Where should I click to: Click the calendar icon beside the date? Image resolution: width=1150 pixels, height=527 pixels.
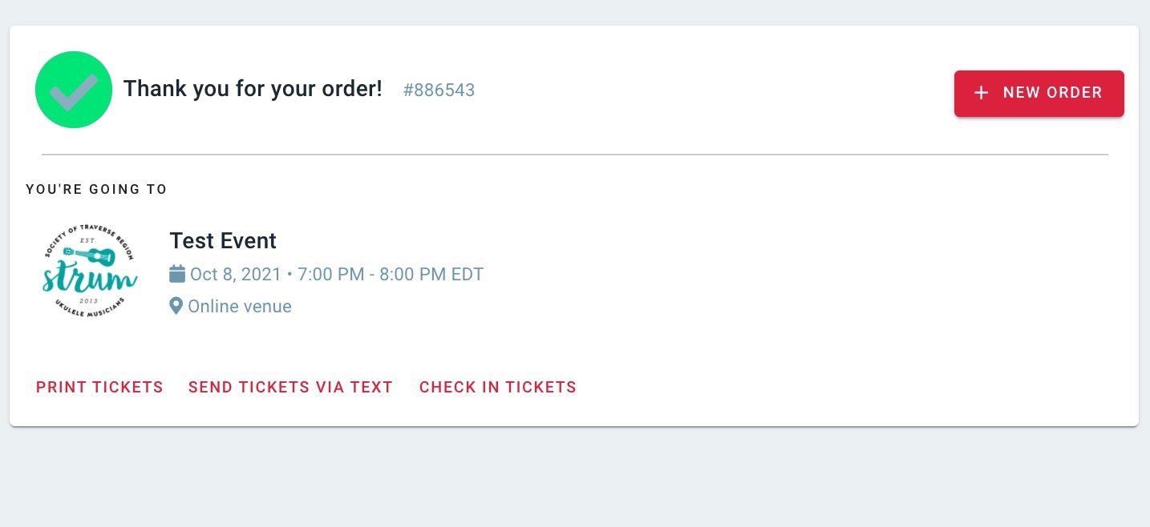177,274
